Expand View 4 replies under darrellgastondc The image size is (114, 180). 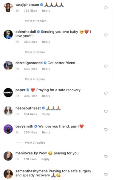tap(35, 79)
